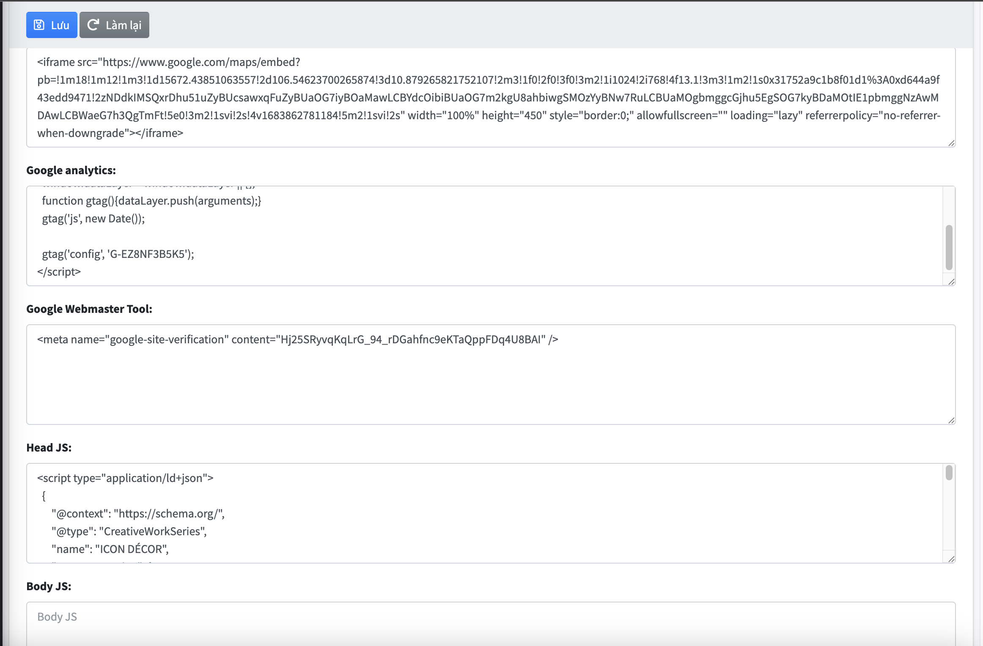Click resize handle of Google analytics textarea
Viewport: 983px width, 646px height.
(951, 282)
